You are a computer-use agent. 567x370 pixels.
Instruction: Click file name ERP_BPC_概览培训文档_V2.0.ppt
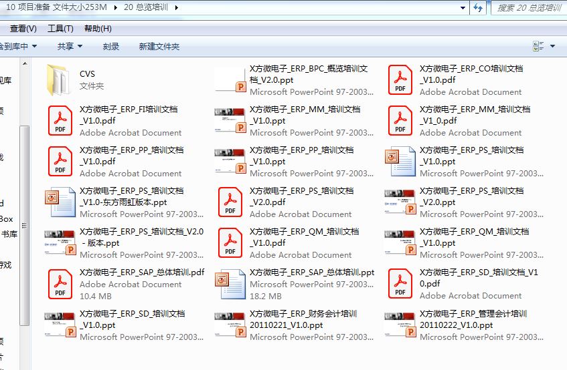click(x=309, y=74)
